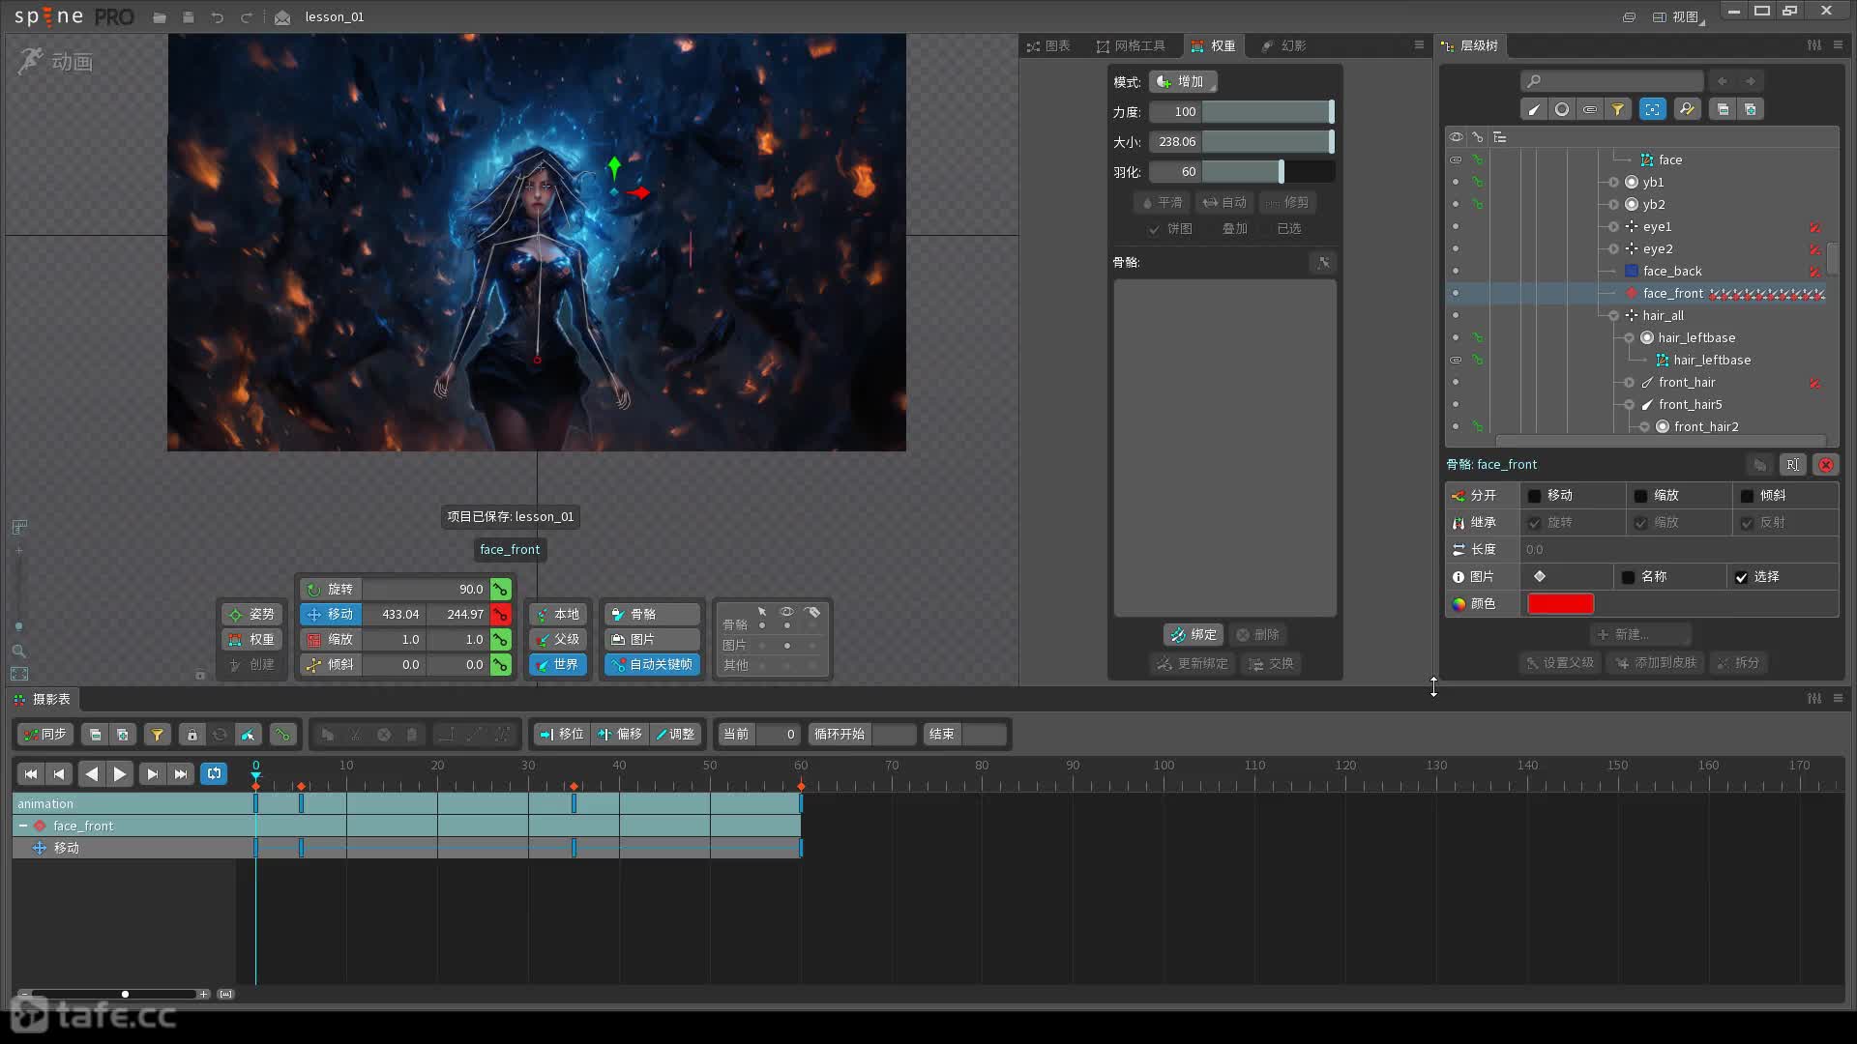Open the 模式 增加 mode dropdown

(1182, 82)
